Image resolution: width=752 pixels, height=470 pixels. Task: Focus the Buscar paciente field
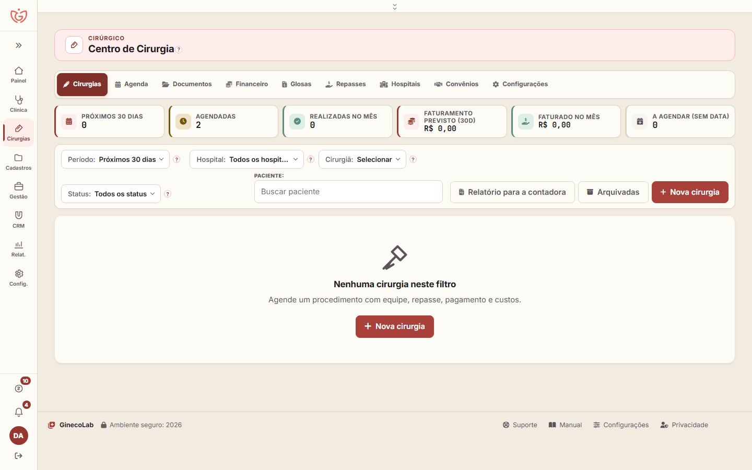coord(348,192)
